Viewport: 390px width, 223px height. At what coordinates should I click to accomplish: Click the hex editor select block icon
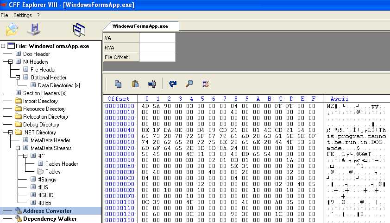pos(152,84)
